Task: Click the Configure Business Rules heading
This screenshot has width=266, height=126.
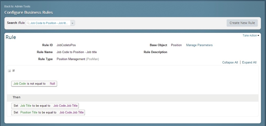Action: [x=29, y=12]
